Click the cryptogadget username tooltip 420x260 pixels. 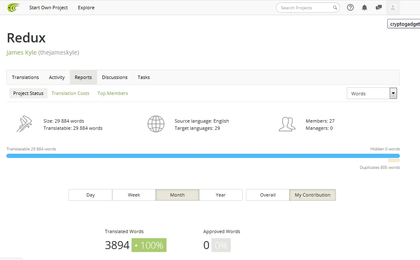click(x=404, y=24)
